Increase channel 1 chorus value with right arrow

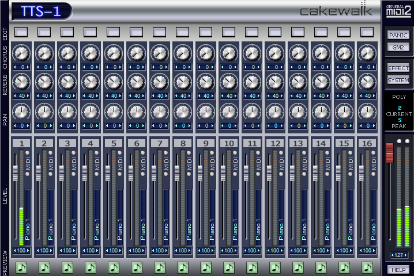coord(28,67)
